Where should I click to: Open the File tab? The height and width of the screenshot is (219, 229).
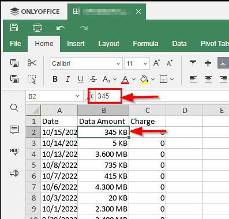(16, 44)
